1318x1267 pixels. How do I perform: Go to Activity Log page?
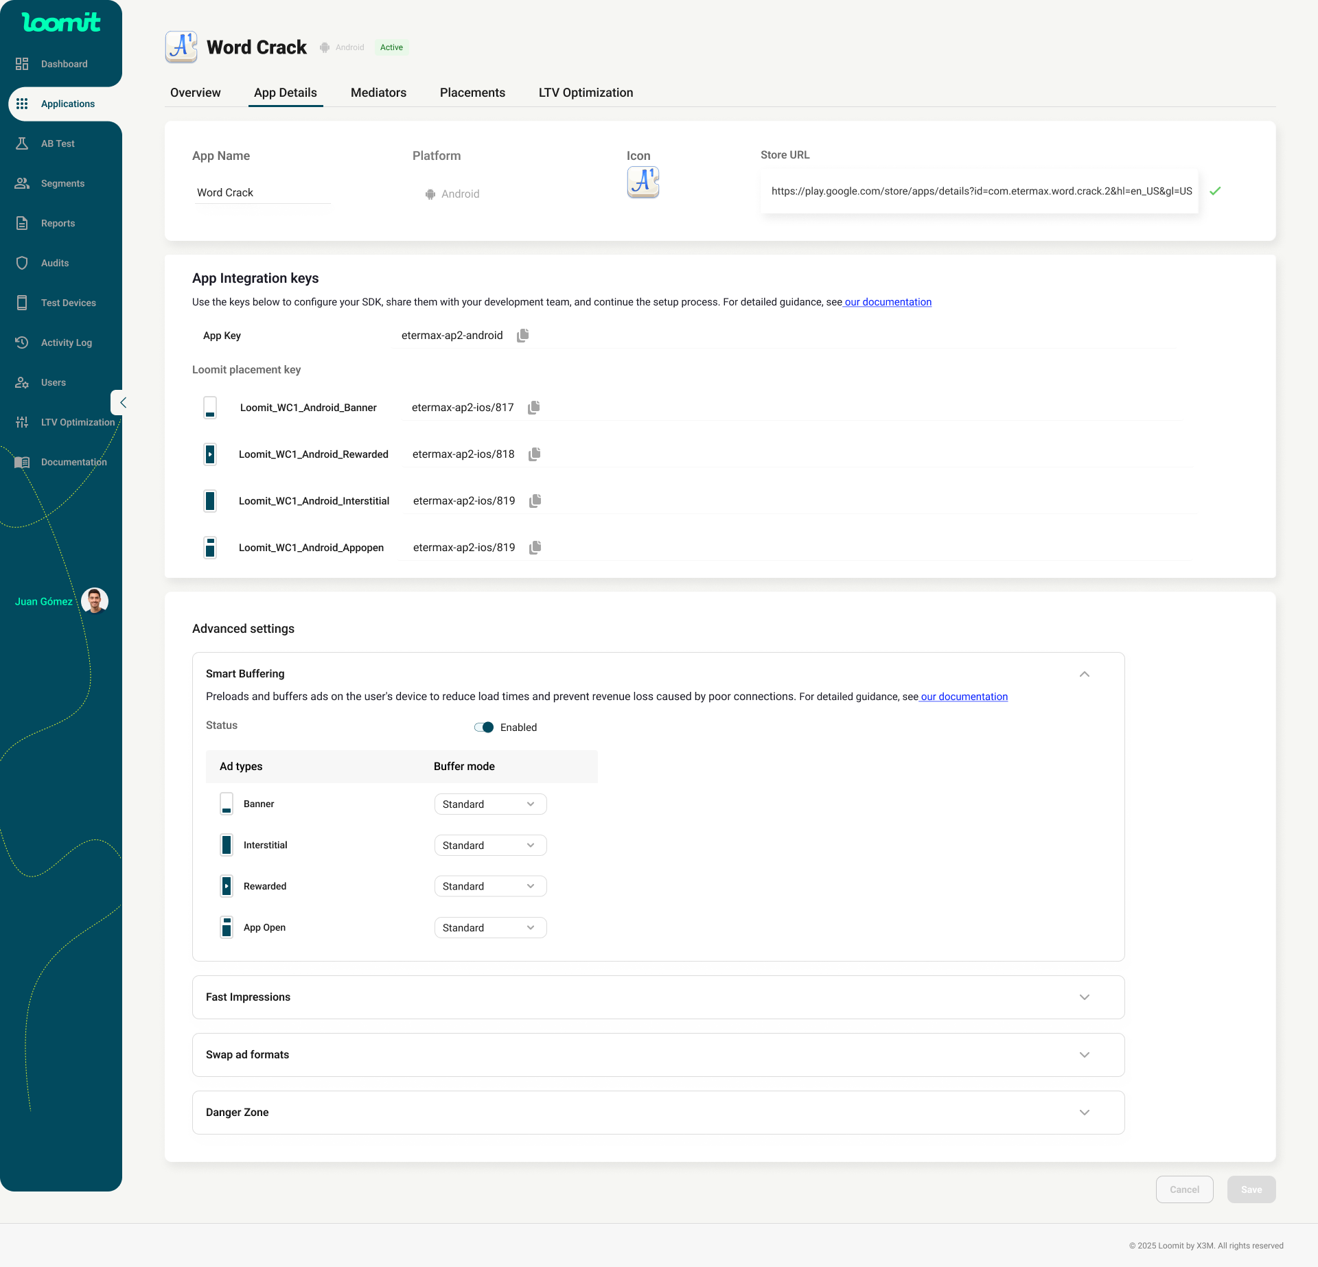pyautogui.click(x=66, y=342)
